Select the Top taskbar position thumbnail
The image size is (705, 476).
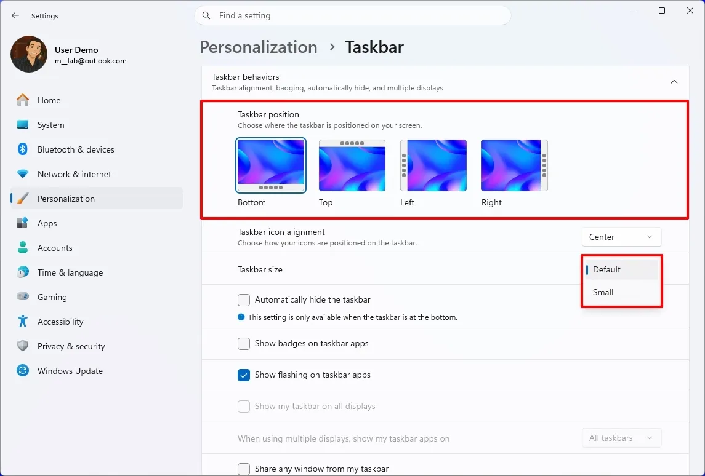[352, 165]
